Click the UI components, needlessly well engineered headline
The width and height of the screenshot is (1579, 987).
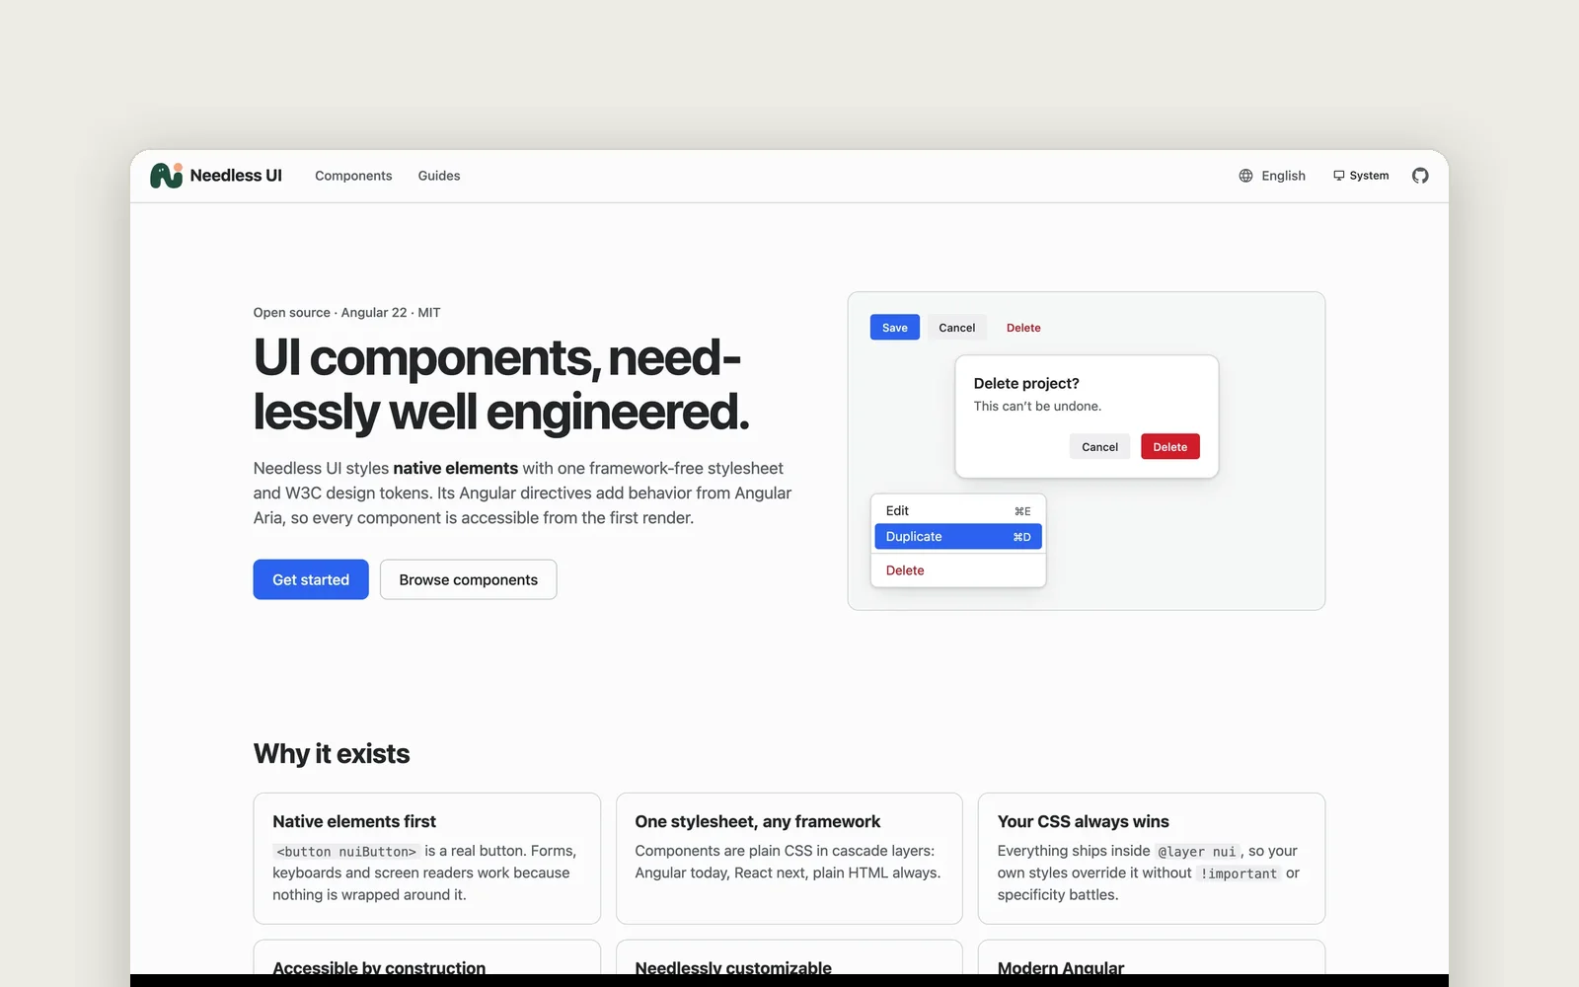pos(501,385)
